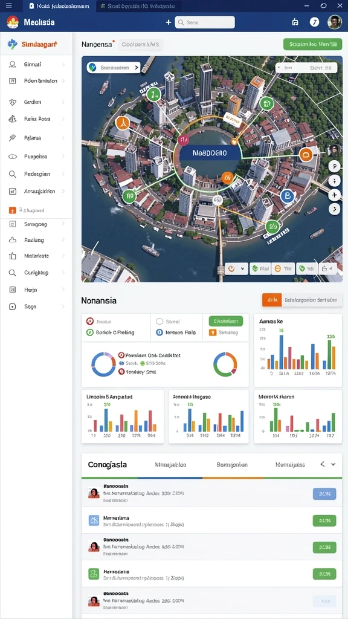Expand the Rden amiston chevron
This screenshot has height=619, width=348.
click(63, 81)
